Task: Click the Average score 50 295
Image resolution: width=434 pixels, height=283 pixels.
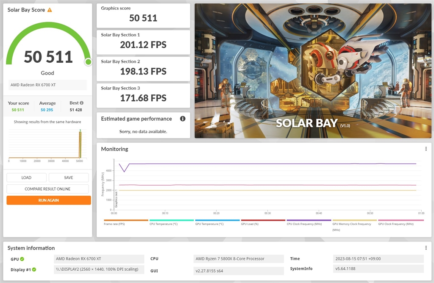Action: pos(47,110)
